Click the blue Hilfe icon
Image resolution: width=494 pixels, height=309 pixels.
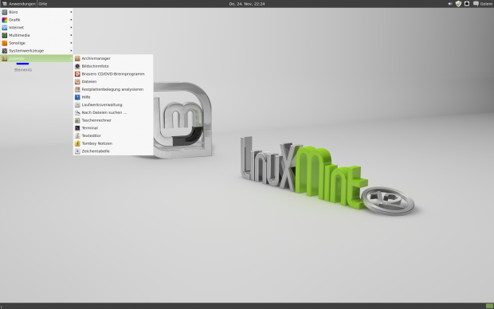coord(77,97)
